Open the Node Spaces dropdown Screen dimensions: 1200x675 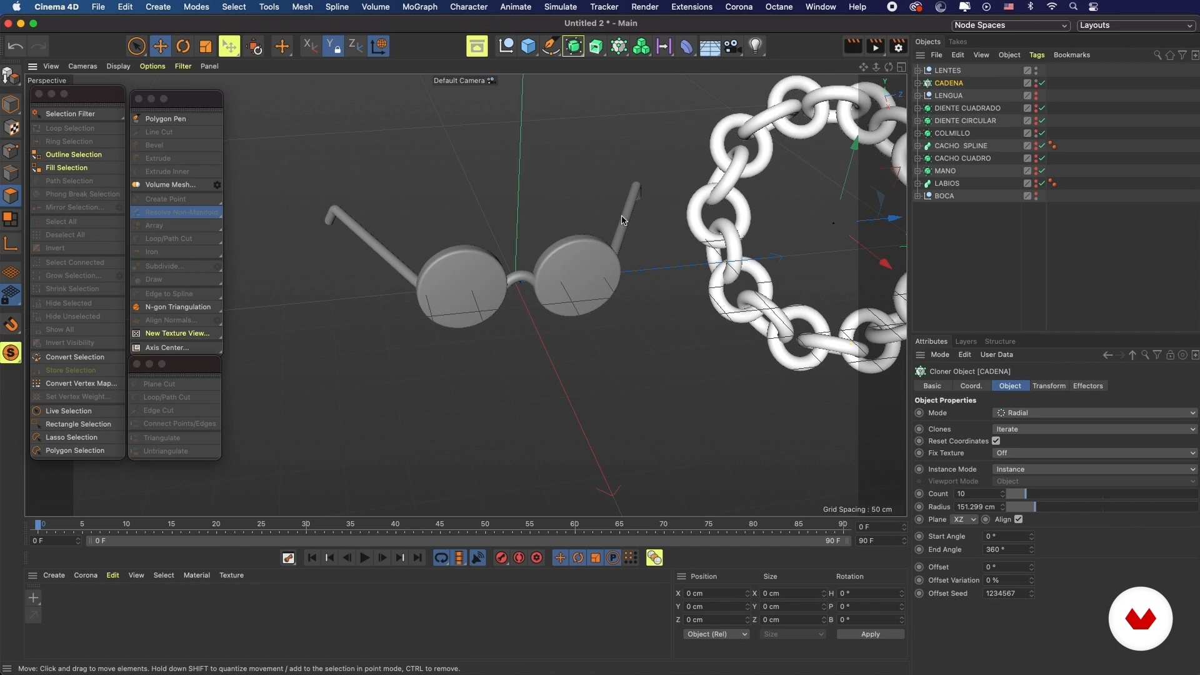tap(1010, 25)
